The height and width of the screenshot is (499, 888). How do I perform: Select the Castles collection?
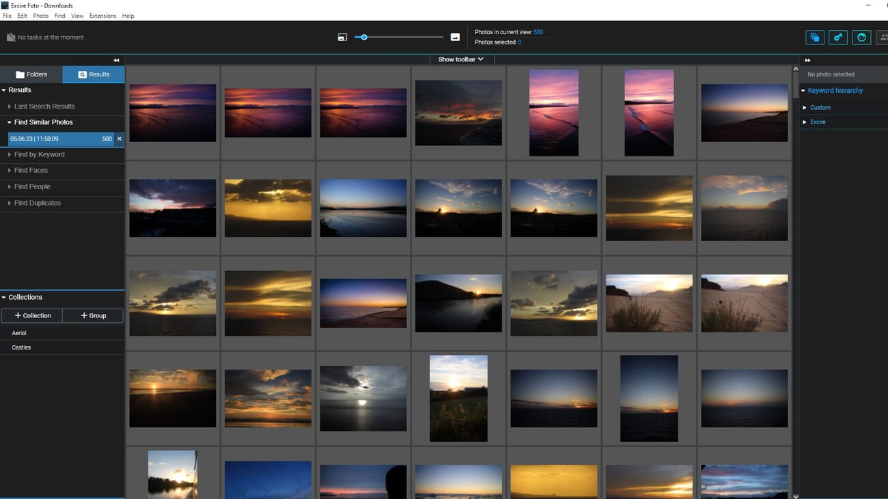[21, 347]
